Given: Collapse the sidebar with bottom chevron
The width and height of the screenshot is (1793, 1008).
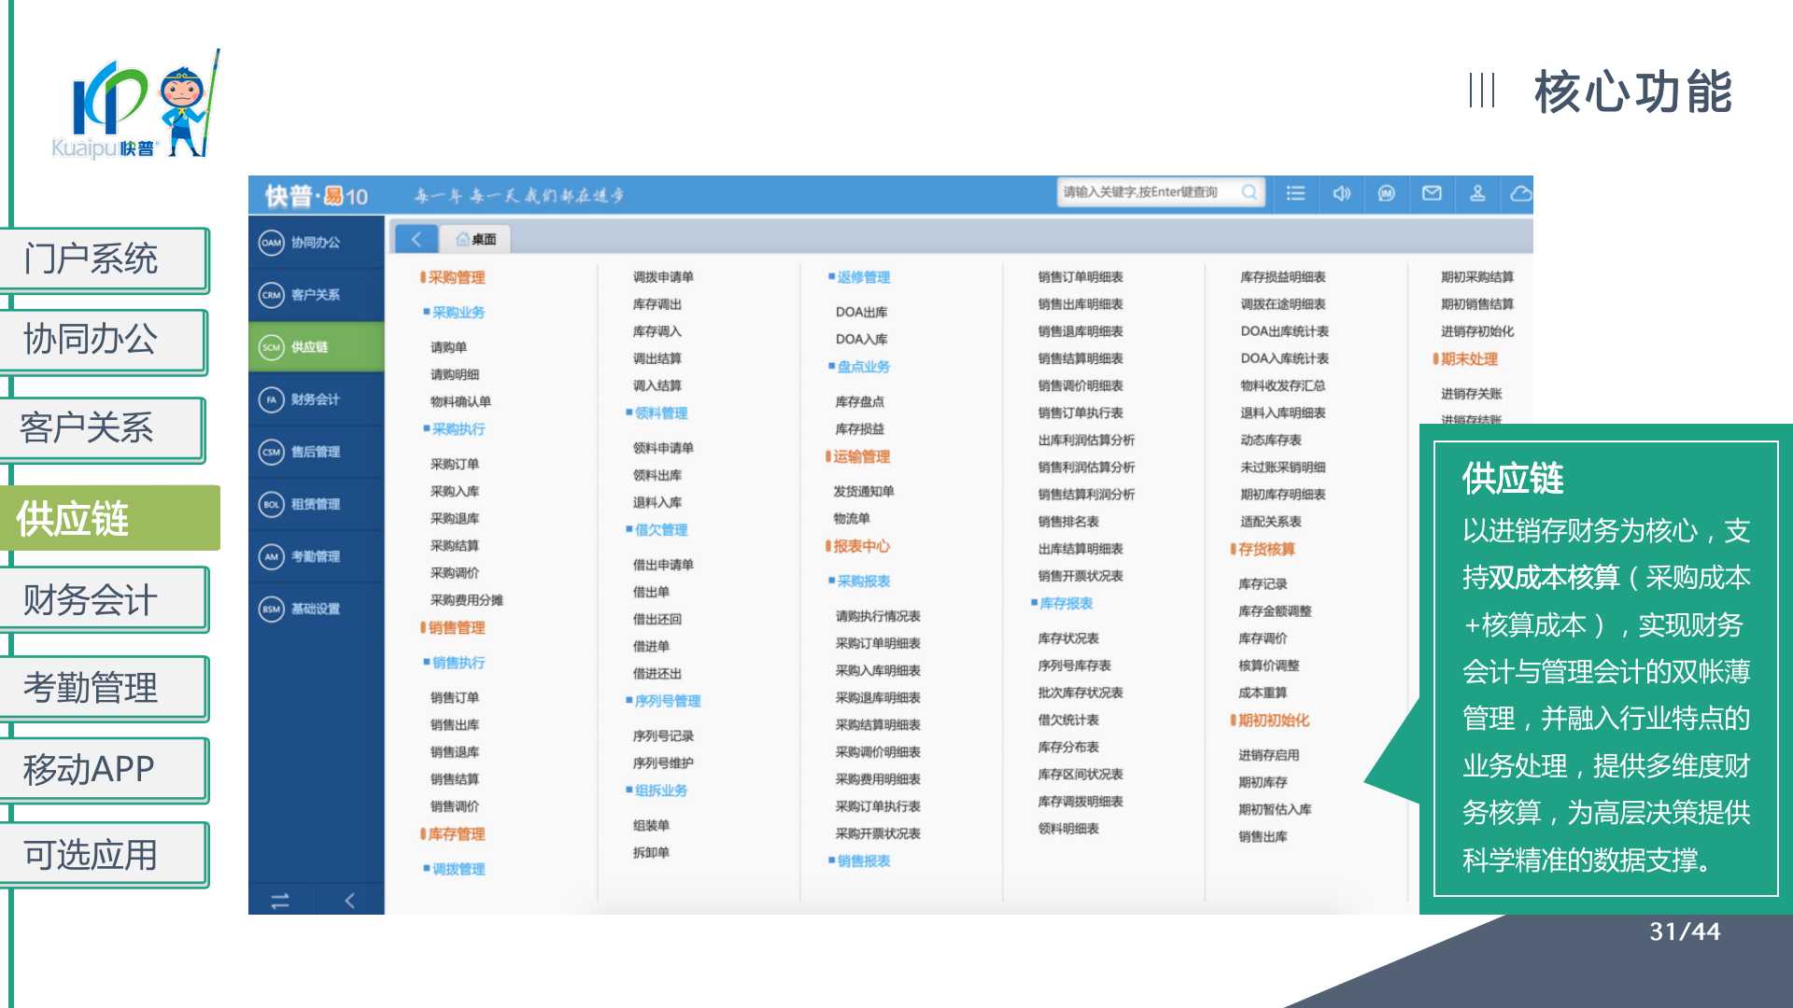Looking at the screenshot, I should point(349,900).
